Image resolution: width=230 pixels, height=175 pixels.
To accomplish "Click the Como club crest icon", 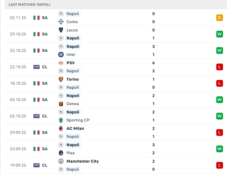I will click(61, 22).
